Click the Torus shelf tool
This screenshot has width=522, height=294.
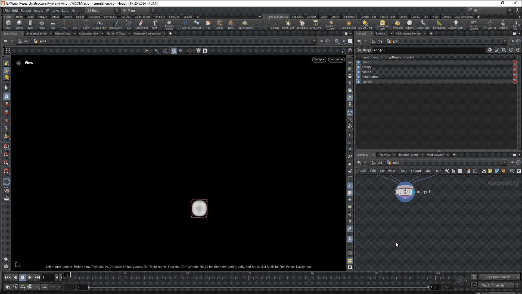(x=42, y=24)
